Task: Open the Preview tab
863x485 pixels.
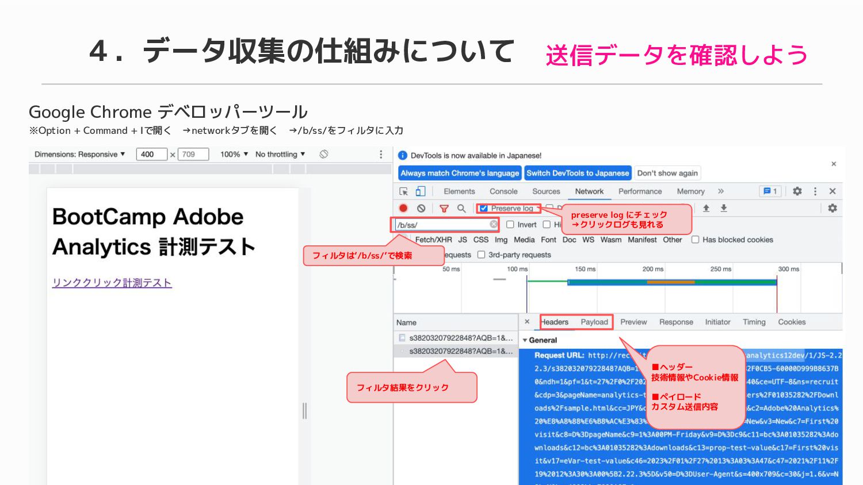Action: (633, 322)
